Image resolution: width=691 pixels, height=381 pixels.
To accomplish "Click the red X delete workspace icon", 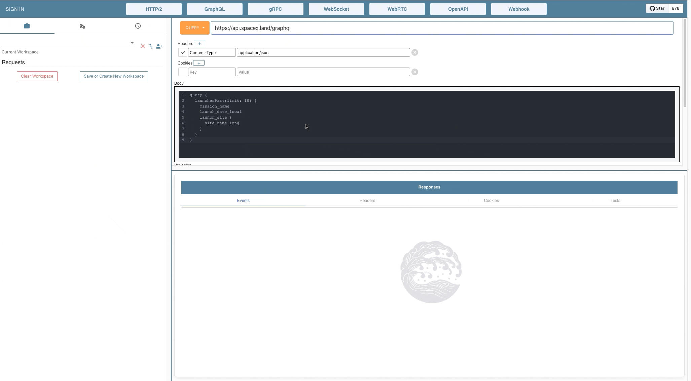I will [143, 46].
